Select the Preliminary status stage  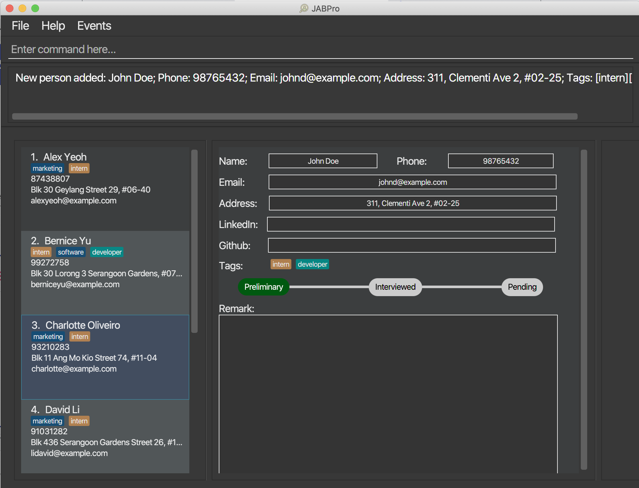[x=263, y=287]
